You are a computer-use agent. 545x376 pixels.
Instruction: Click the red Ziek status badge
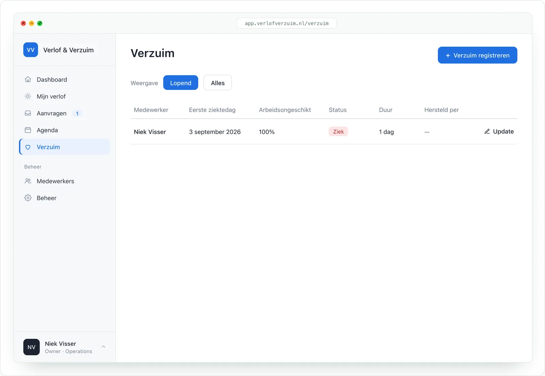coord(338,132)
